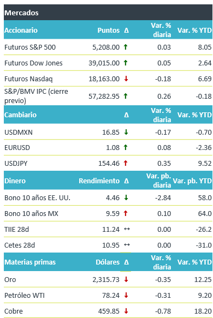
Task: Click the green down arrow for USDMXN
Action: click(126, 132)
